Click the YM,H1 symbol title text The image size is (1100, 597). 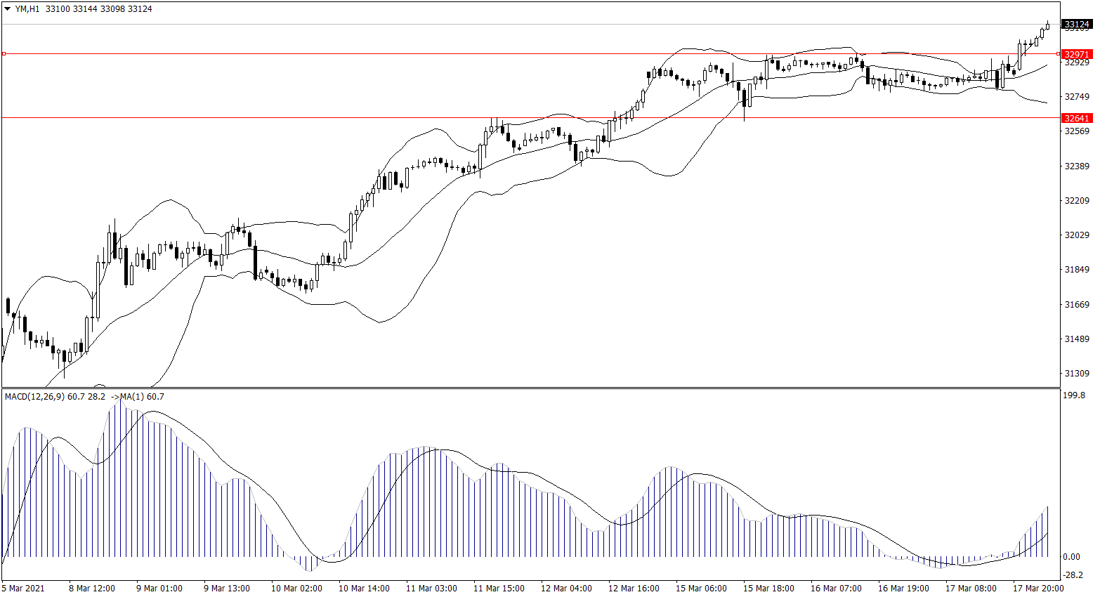[x=27, y=9]
